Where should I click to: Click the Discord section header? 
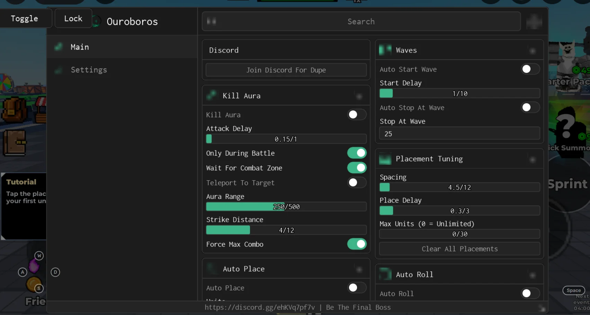286,50
